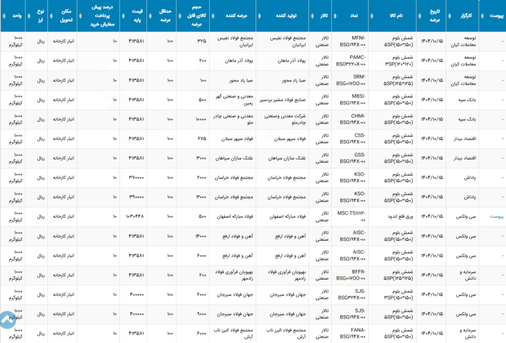Screen dimensions: 506x343
Task: Select the product name ورق قلع اندود
Action: (x=400, y=217)
